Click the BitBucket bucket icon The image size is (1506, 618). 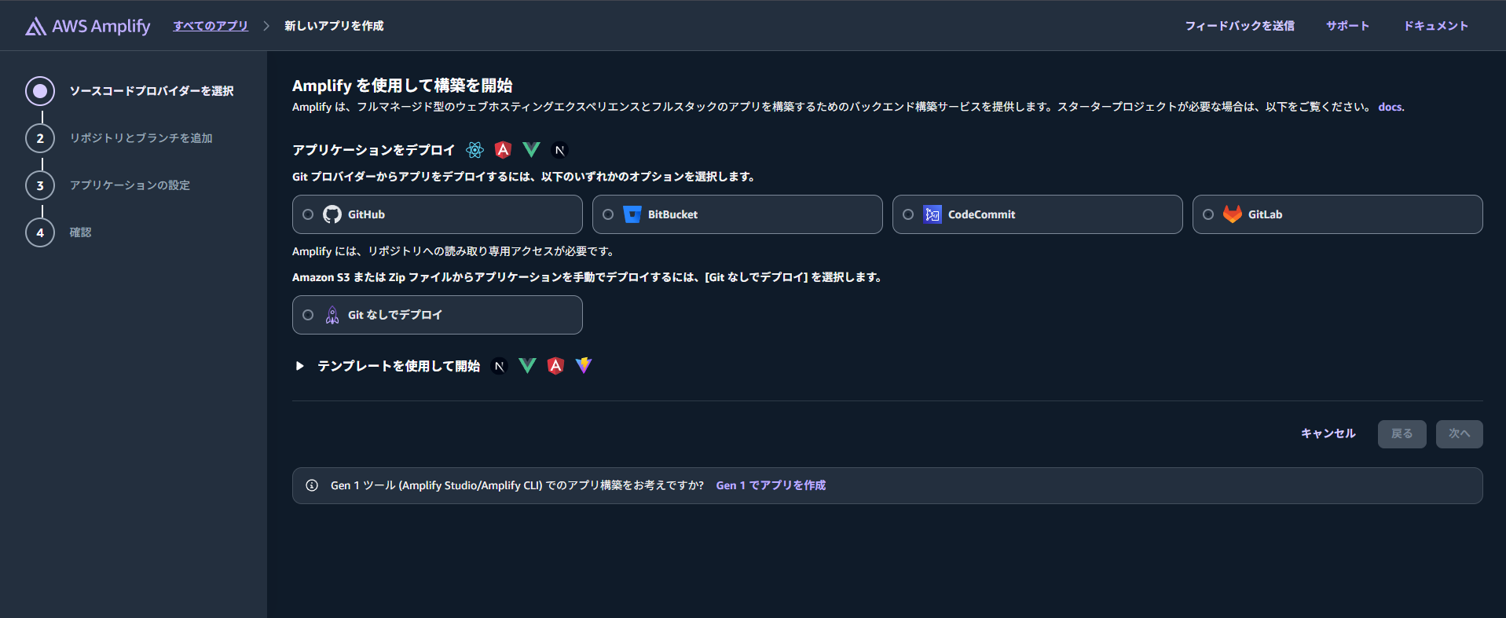[632, 214]
